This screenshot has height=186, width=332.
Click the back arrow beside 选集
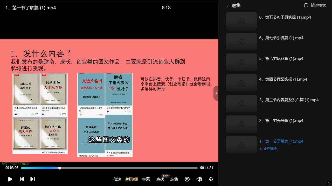[228, 5]
